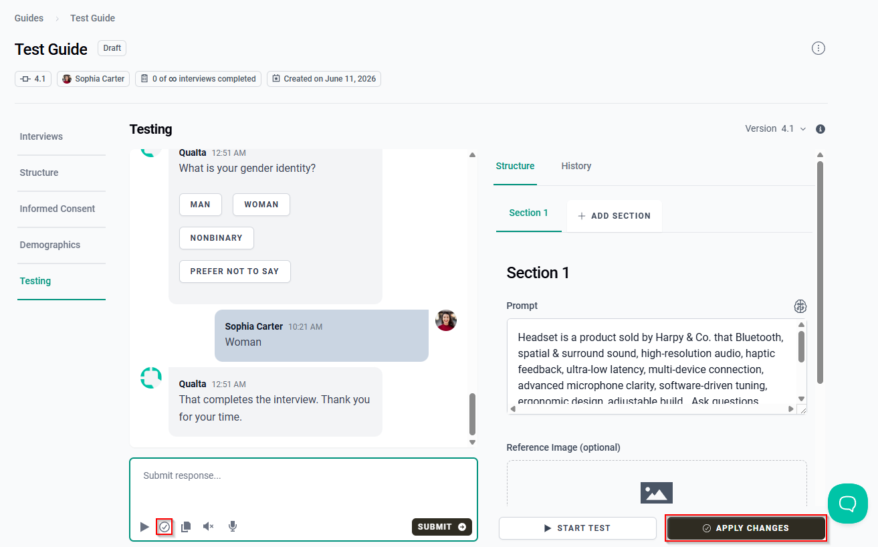Image resolution: width=878 pixels, height=547 pixels.
Task: Expand the Version 4.1 dropdown
Action: [776, 129]
